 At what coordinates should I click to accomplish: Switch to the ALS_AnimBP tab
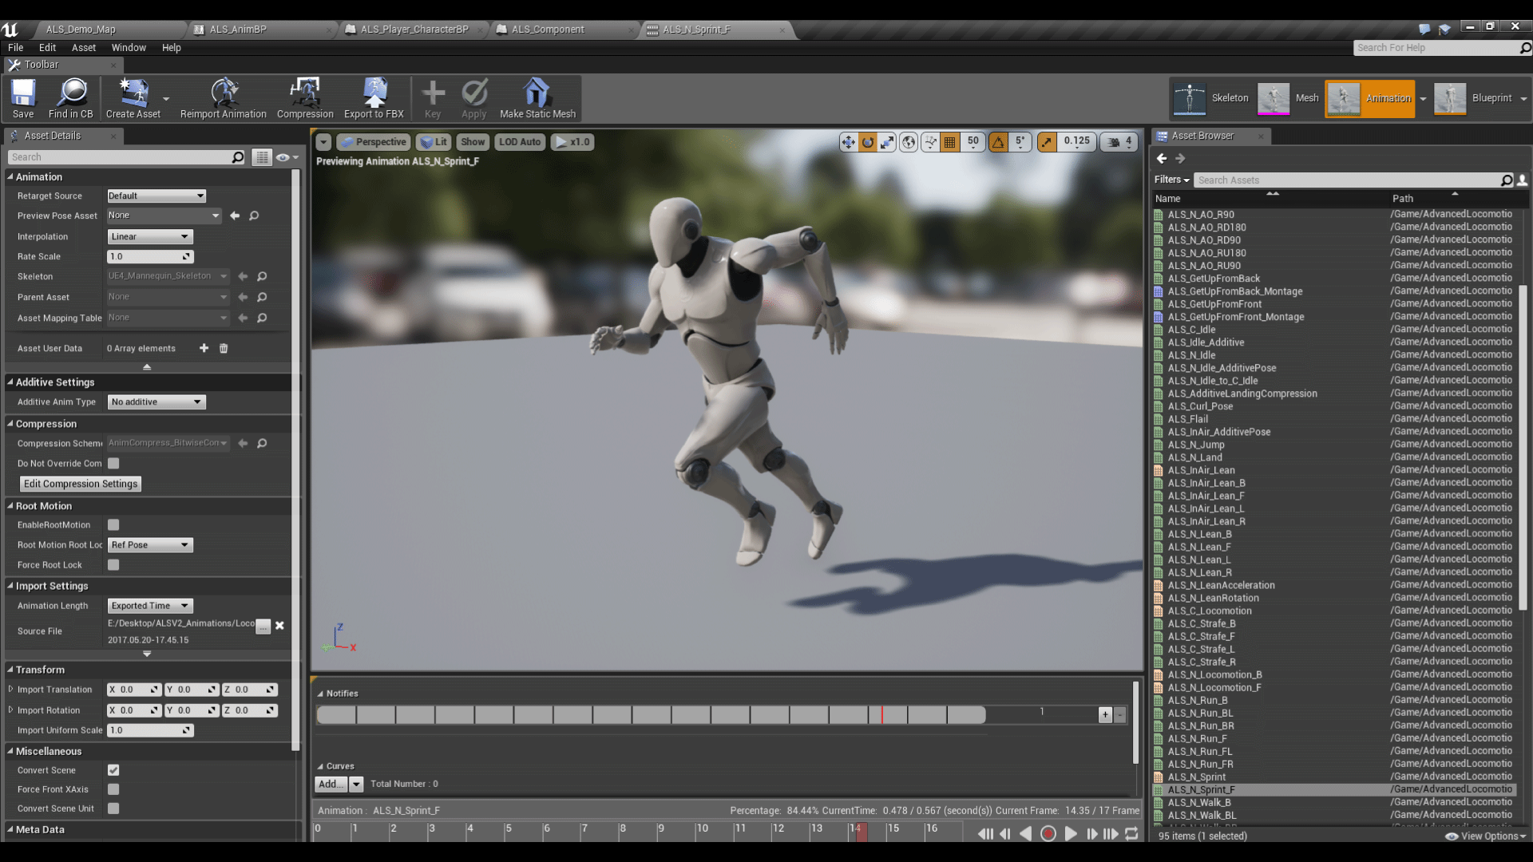pos(238,30)
